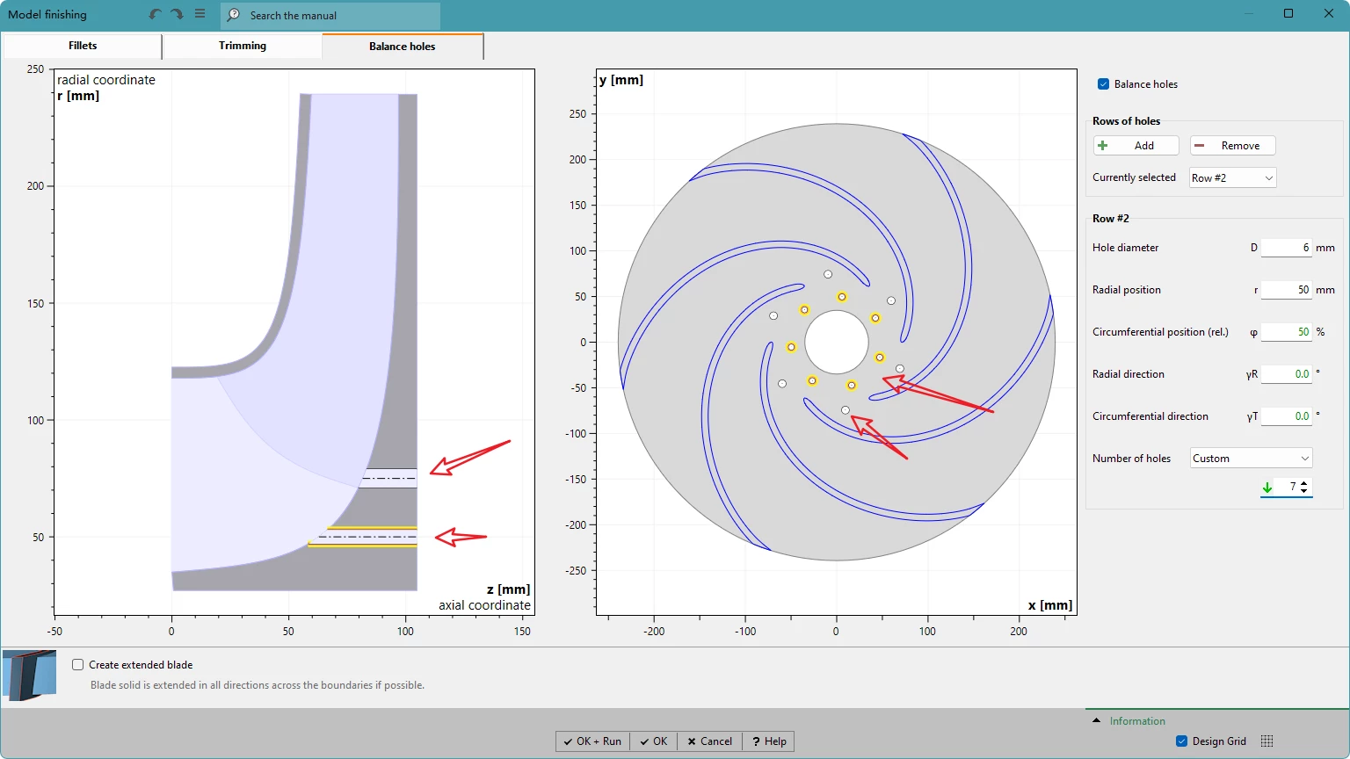Click the 'Number of holes' label
This screenshot has height=759, width=1350.
pos(1131,459)
